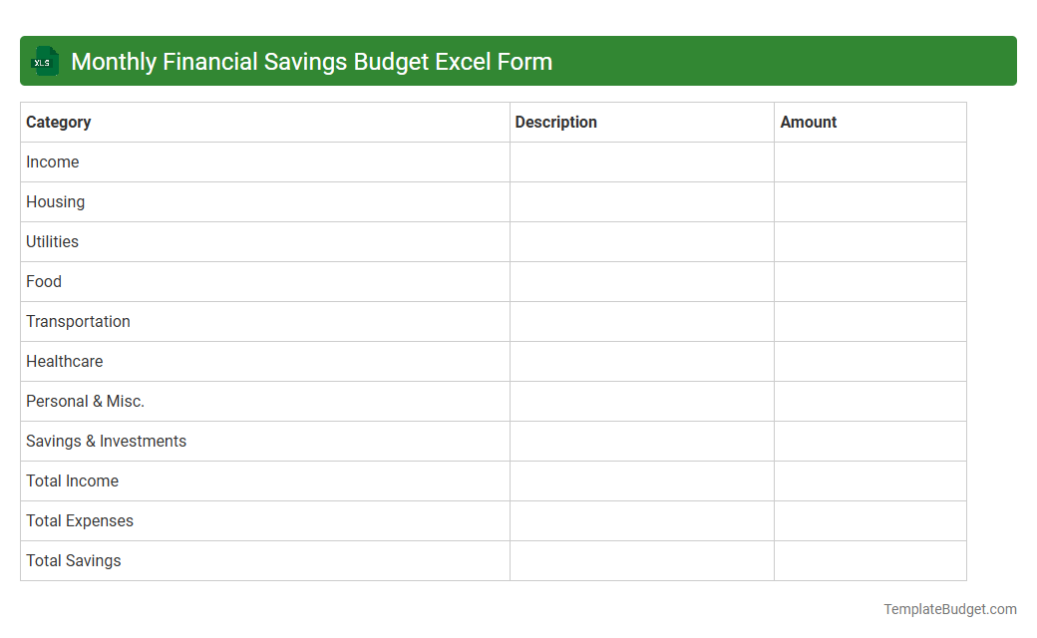Click the empty Amount cell for Total Savings
Image resolution: width=1037 pixels, height=638 pixels.
pos(869,560)
